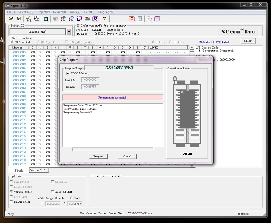This screenshot has height=223, width=271.
Task: Click the Hardware Interface Ver: TL866II-Plus text
Action: tap(116, 213)
